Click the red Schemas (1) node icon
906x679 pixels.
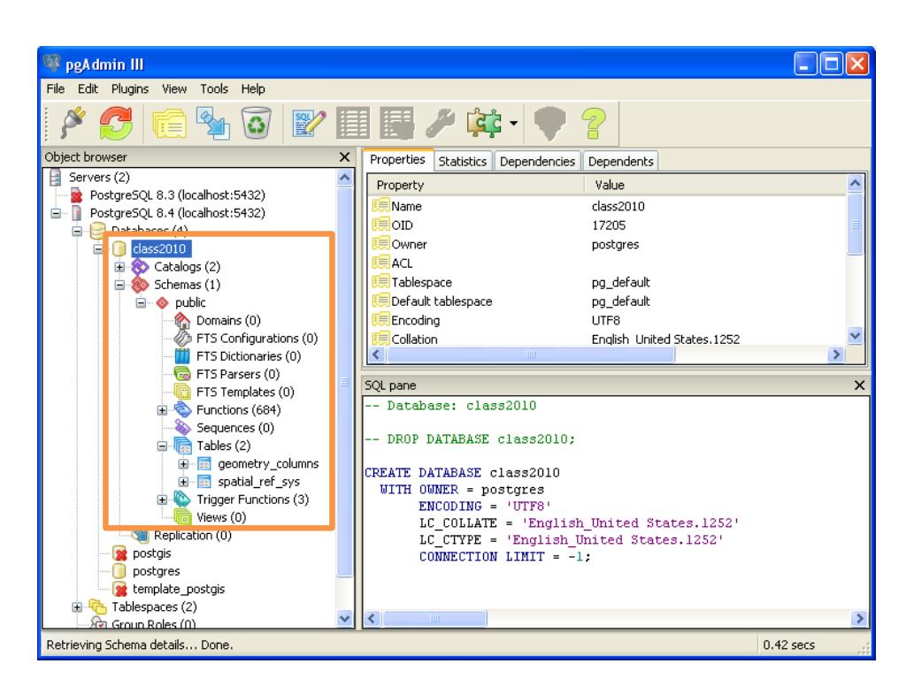(140, 285)
